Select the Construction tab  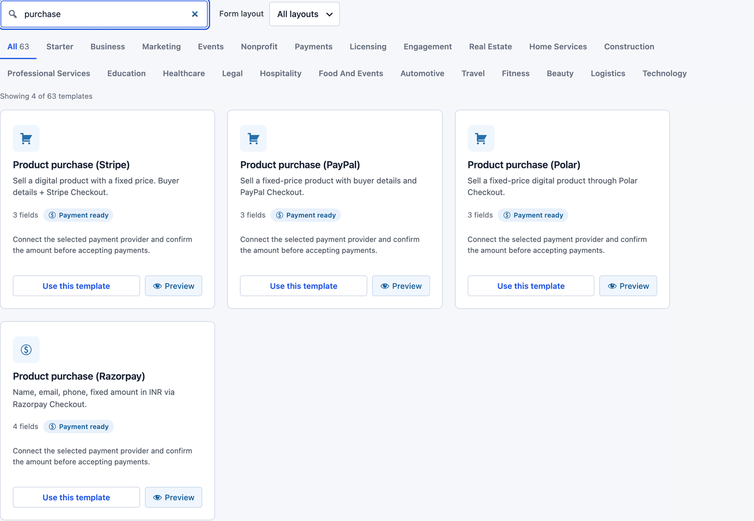(x=629, y=47)
